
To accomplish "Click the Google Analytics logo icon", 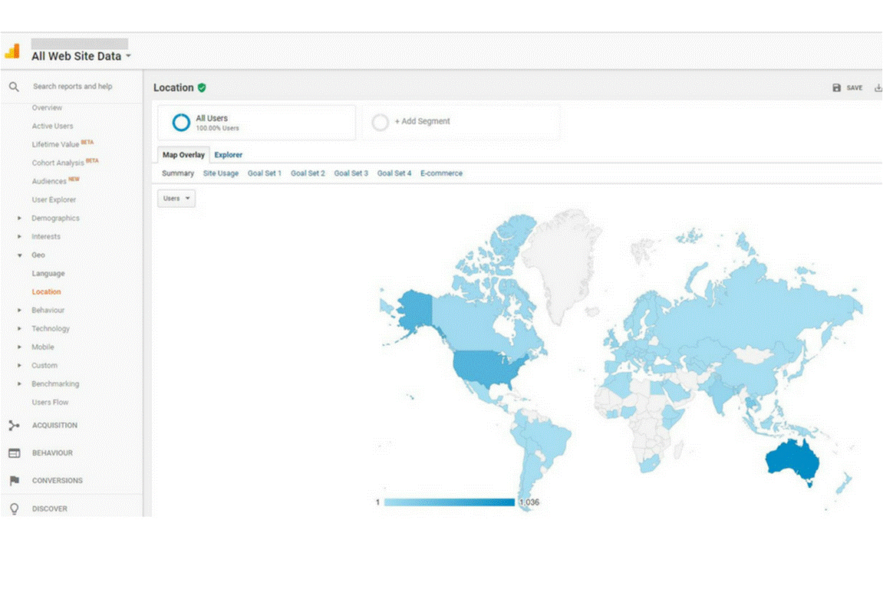I will 12,51.
